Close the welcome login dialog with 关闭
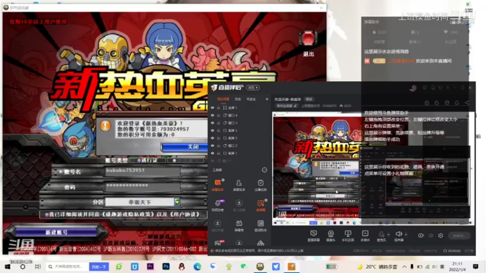The image size is (486, 273). pyautogui.click(x=185, y=147)
